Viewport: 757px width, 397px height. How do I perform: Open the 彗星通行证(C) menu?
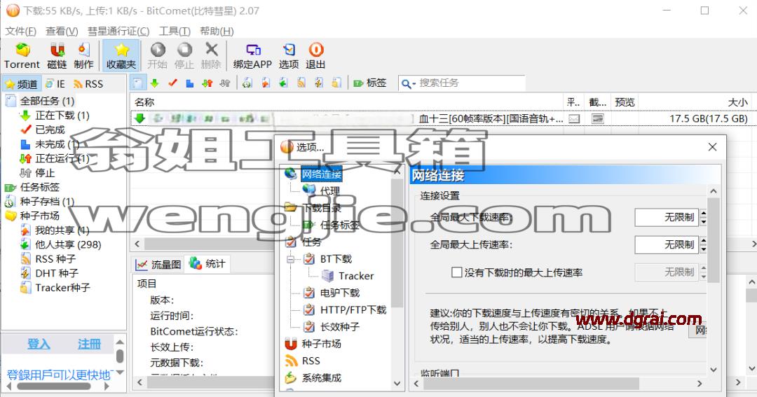[118, 32]
